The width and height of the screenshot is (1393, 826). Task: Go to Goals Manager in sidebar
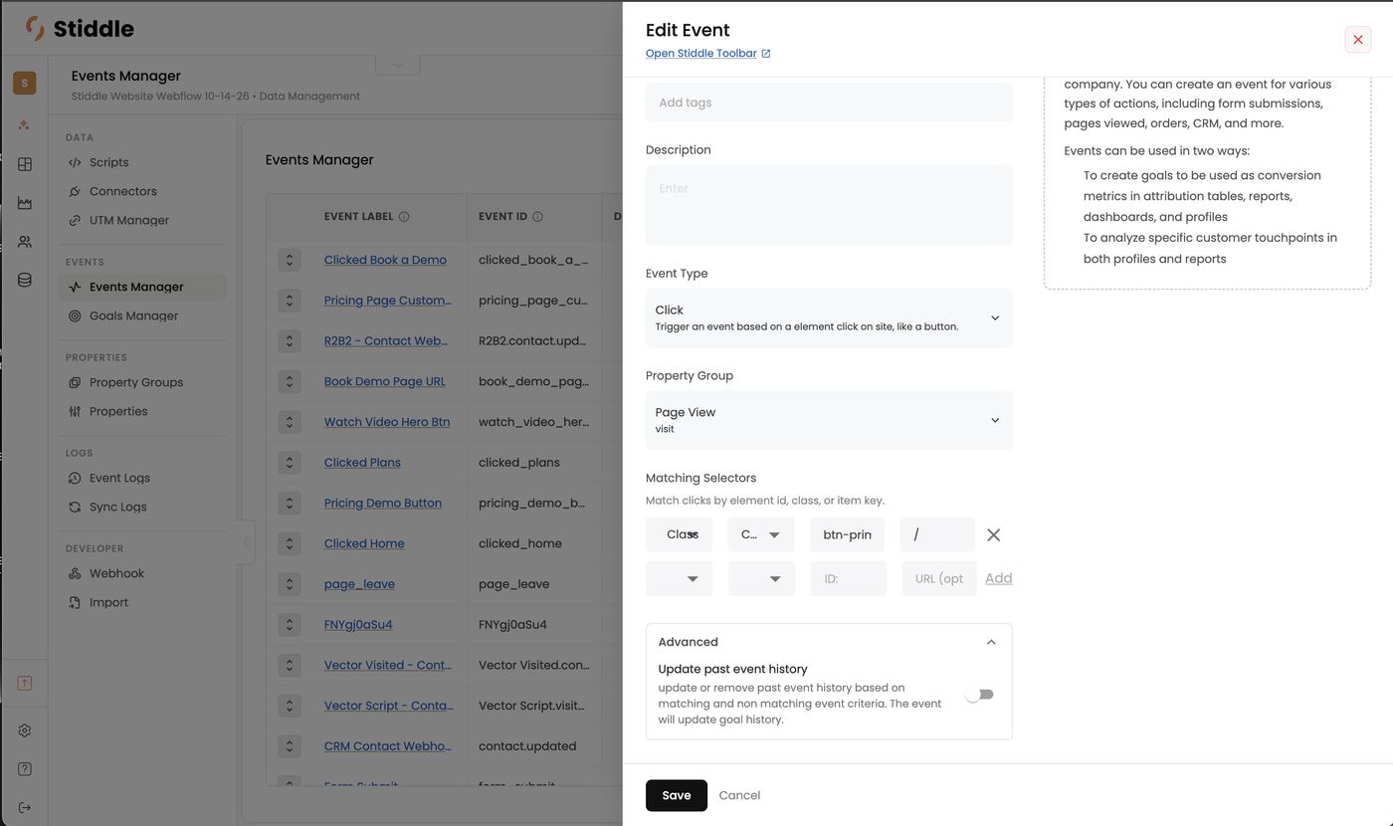pyautogui.click(x=133, y=315)
